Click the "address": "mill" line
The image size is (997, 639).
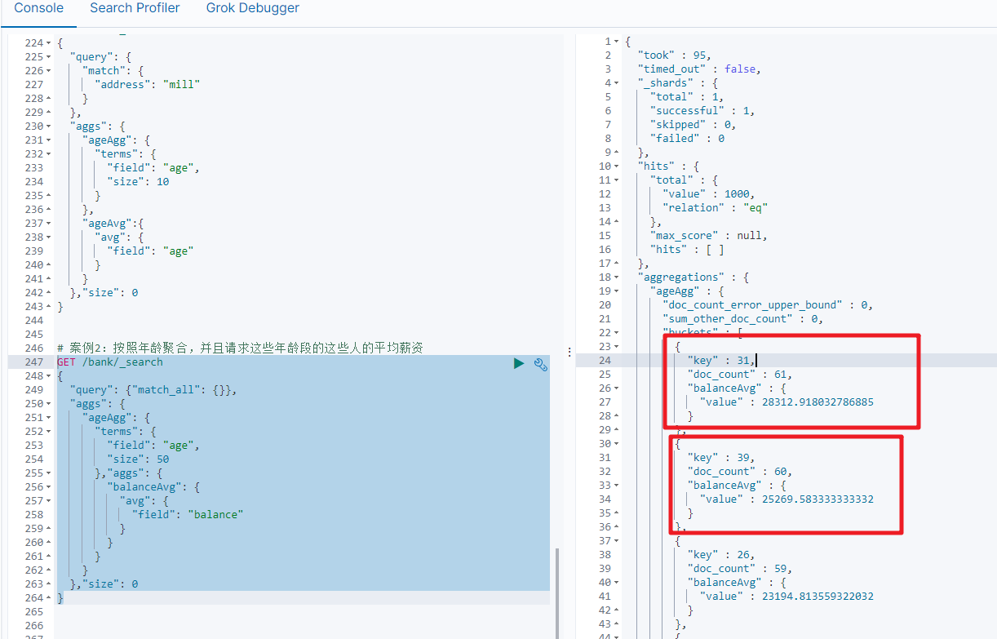pos(148,84)
